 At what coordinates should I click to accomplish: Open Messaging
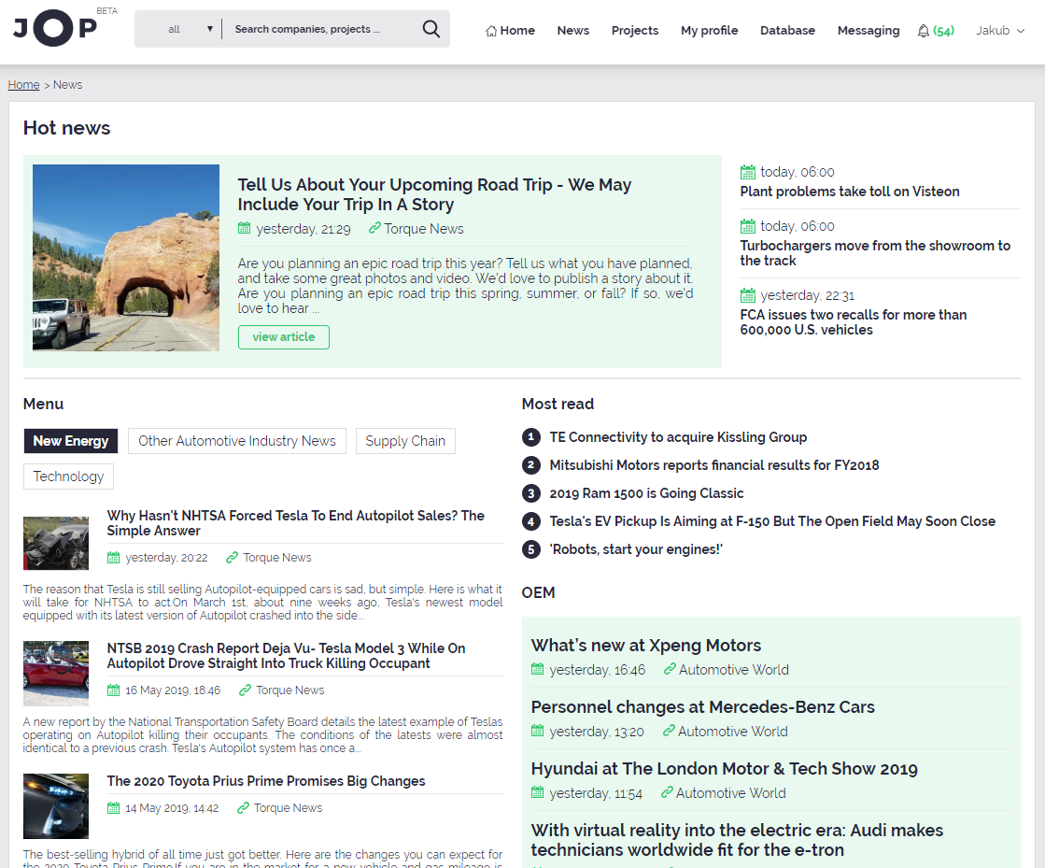(868, 31)
